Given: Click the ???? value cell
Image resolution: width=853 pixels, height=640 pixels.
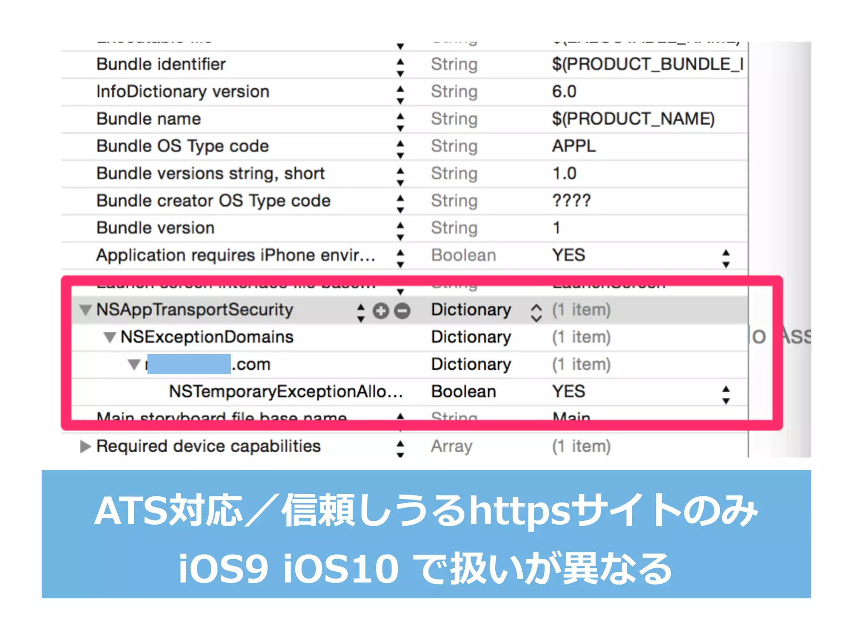Looking at the screenshot, I should click(571, 201).
